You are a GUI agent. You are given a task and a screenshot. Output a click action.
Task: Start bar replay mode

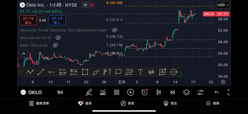tap(172, 92)
